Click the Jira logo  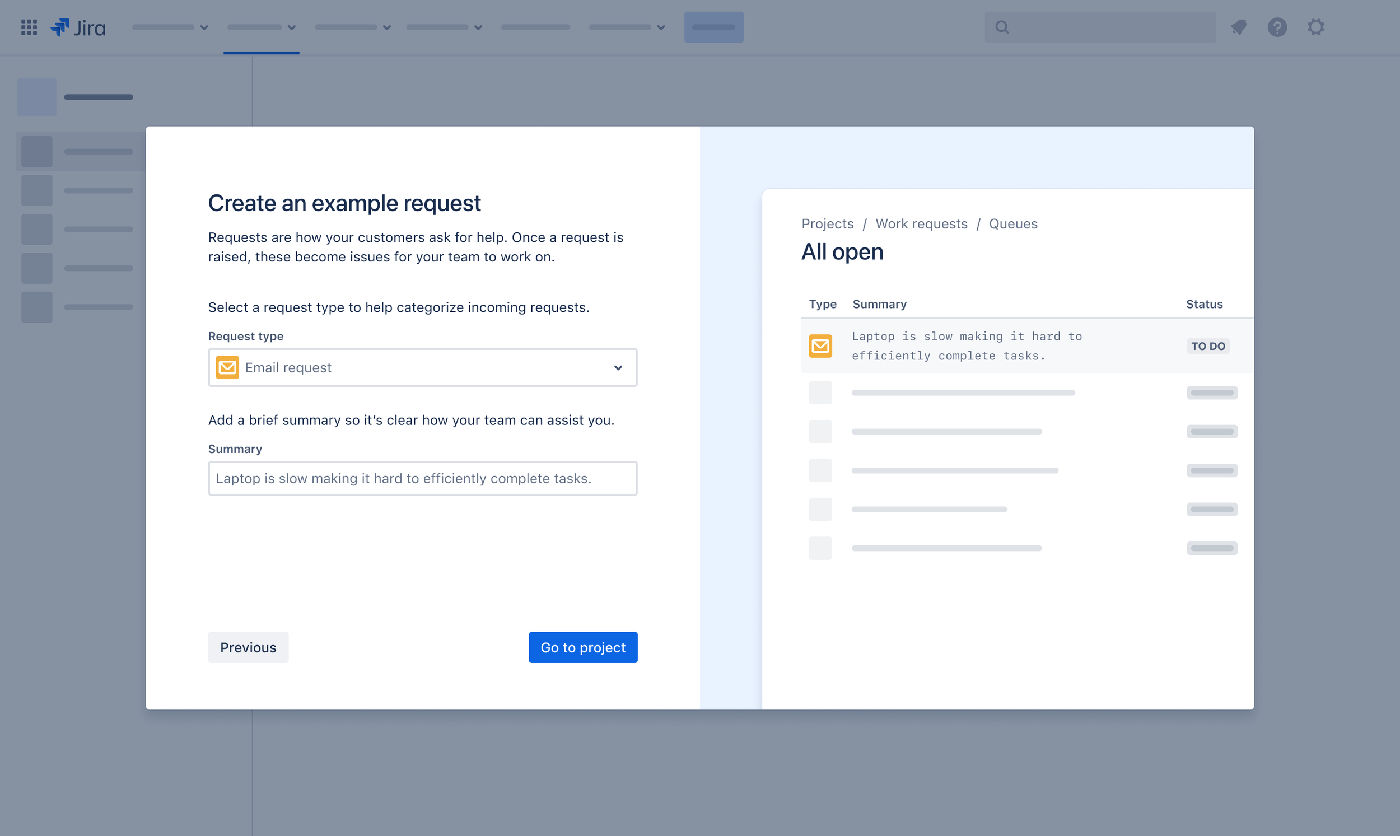click(78, 27)
